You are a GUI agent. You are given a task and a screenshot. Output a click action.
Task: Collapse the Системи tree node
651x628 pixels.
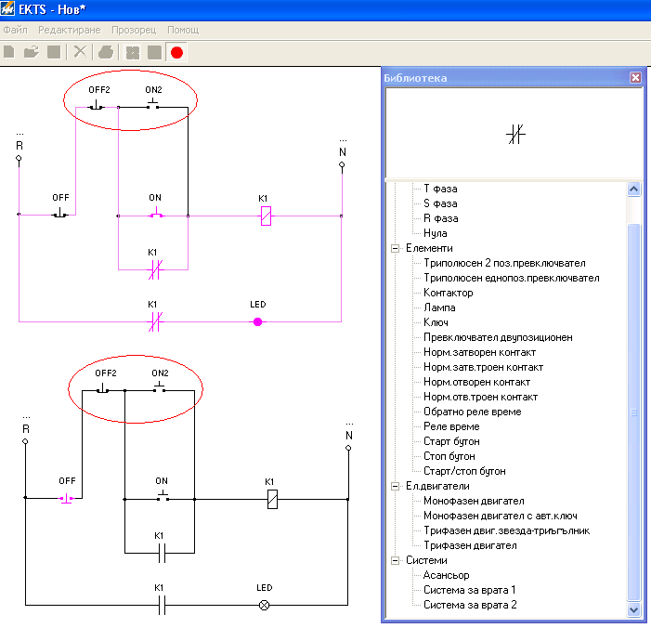(395, 561)
